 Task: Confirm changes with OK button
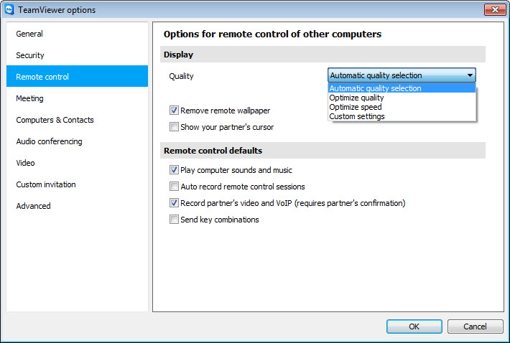tap(414, 326)
